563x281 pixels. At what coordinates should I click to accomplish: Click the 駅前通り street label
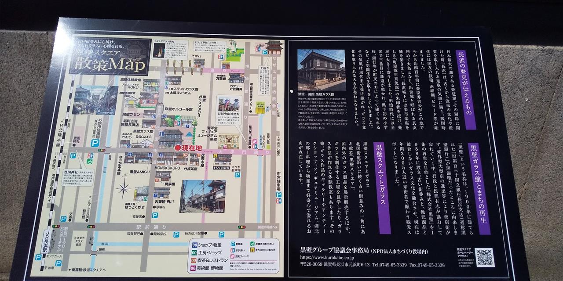(151, 227)
